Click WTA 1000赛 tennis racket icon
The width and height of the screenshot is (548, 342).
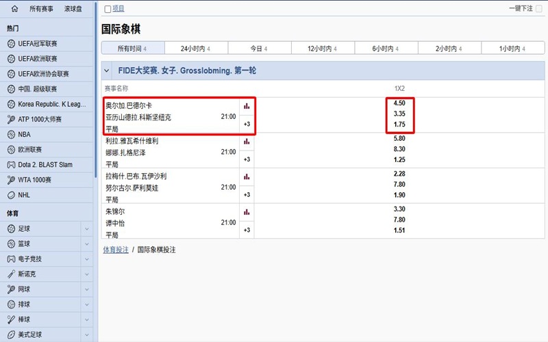(11, 180)
